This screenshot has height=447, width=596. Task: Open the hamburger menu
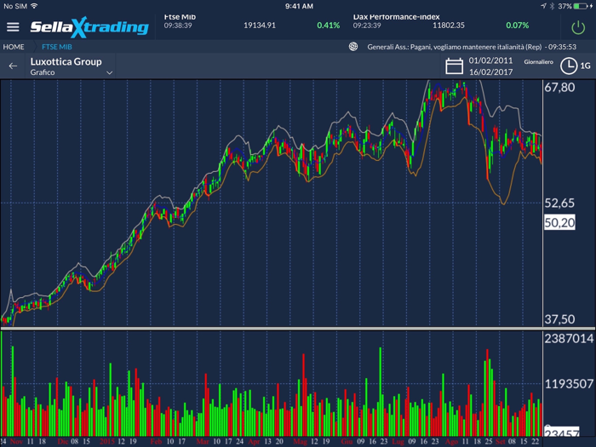pyautogui.click(x=13, y=27)
